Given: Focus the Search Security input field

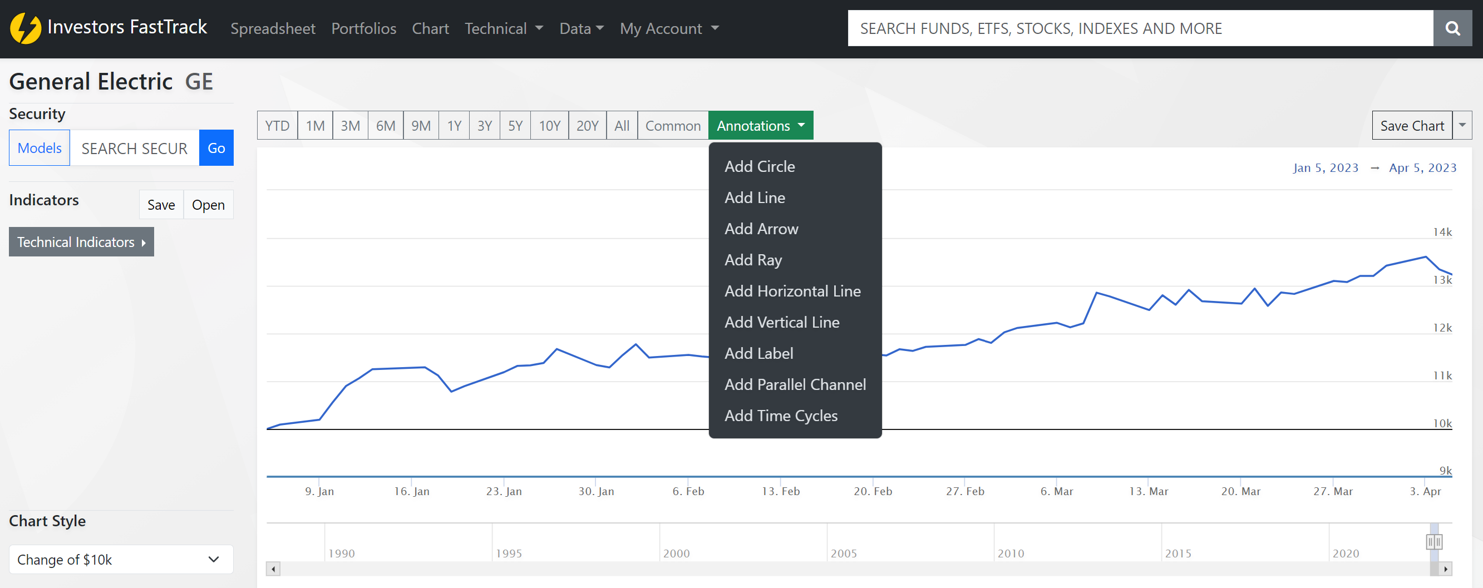Looking at the screenshot, I should tap(135, 148).
